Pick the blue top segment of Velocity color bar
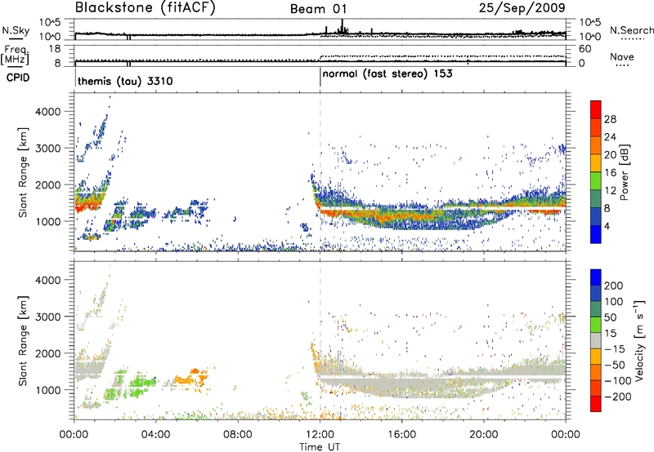This screenshot has height=452, width=654. (x=596, y=277)
